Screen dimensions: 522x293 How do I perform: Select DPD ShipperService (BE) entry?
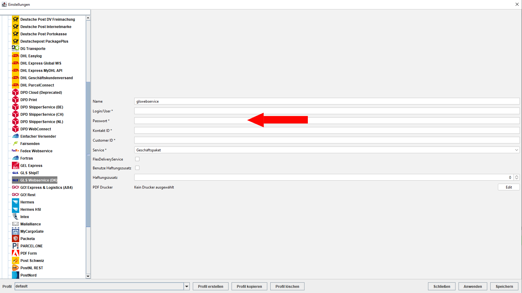click(42, 107)
